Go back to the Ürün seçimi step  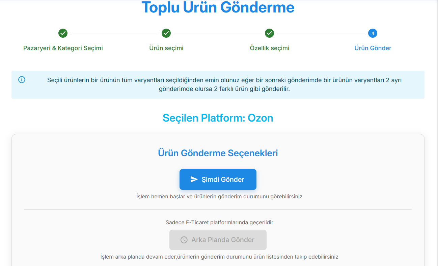166,48
